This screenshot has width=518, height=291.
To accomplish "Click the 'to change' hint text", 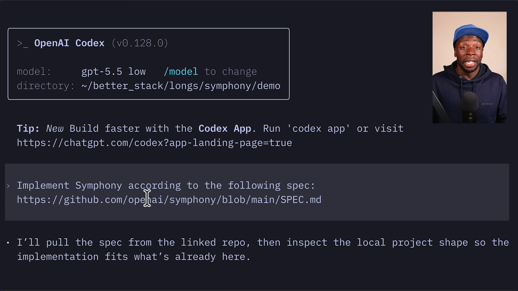I will point(230,72).
